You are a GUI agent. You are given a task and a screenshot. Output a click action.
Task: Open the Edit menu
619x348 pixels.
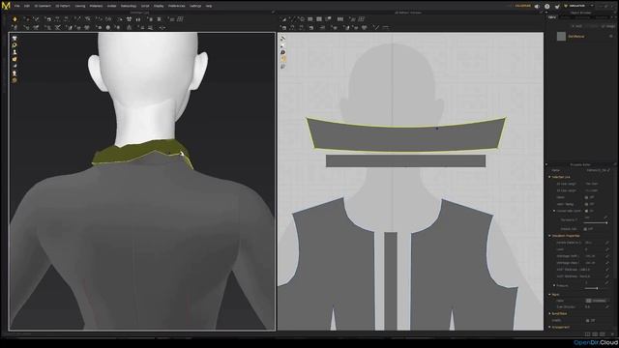[27, 6]
